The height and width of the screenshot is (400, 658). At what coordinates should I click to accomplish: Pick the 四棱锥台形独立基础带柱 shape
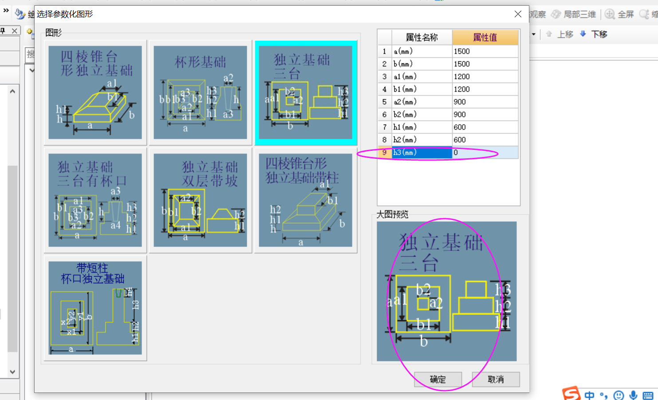click(306, 200)
